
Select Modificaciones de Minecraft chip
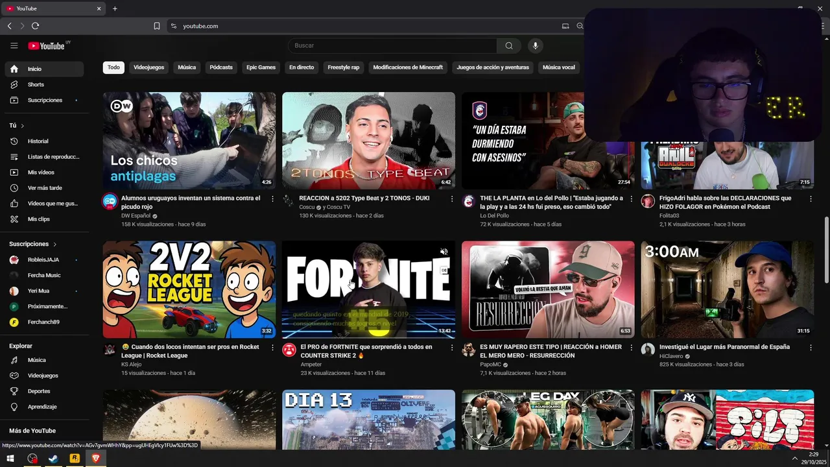click(x=408, y=67)
